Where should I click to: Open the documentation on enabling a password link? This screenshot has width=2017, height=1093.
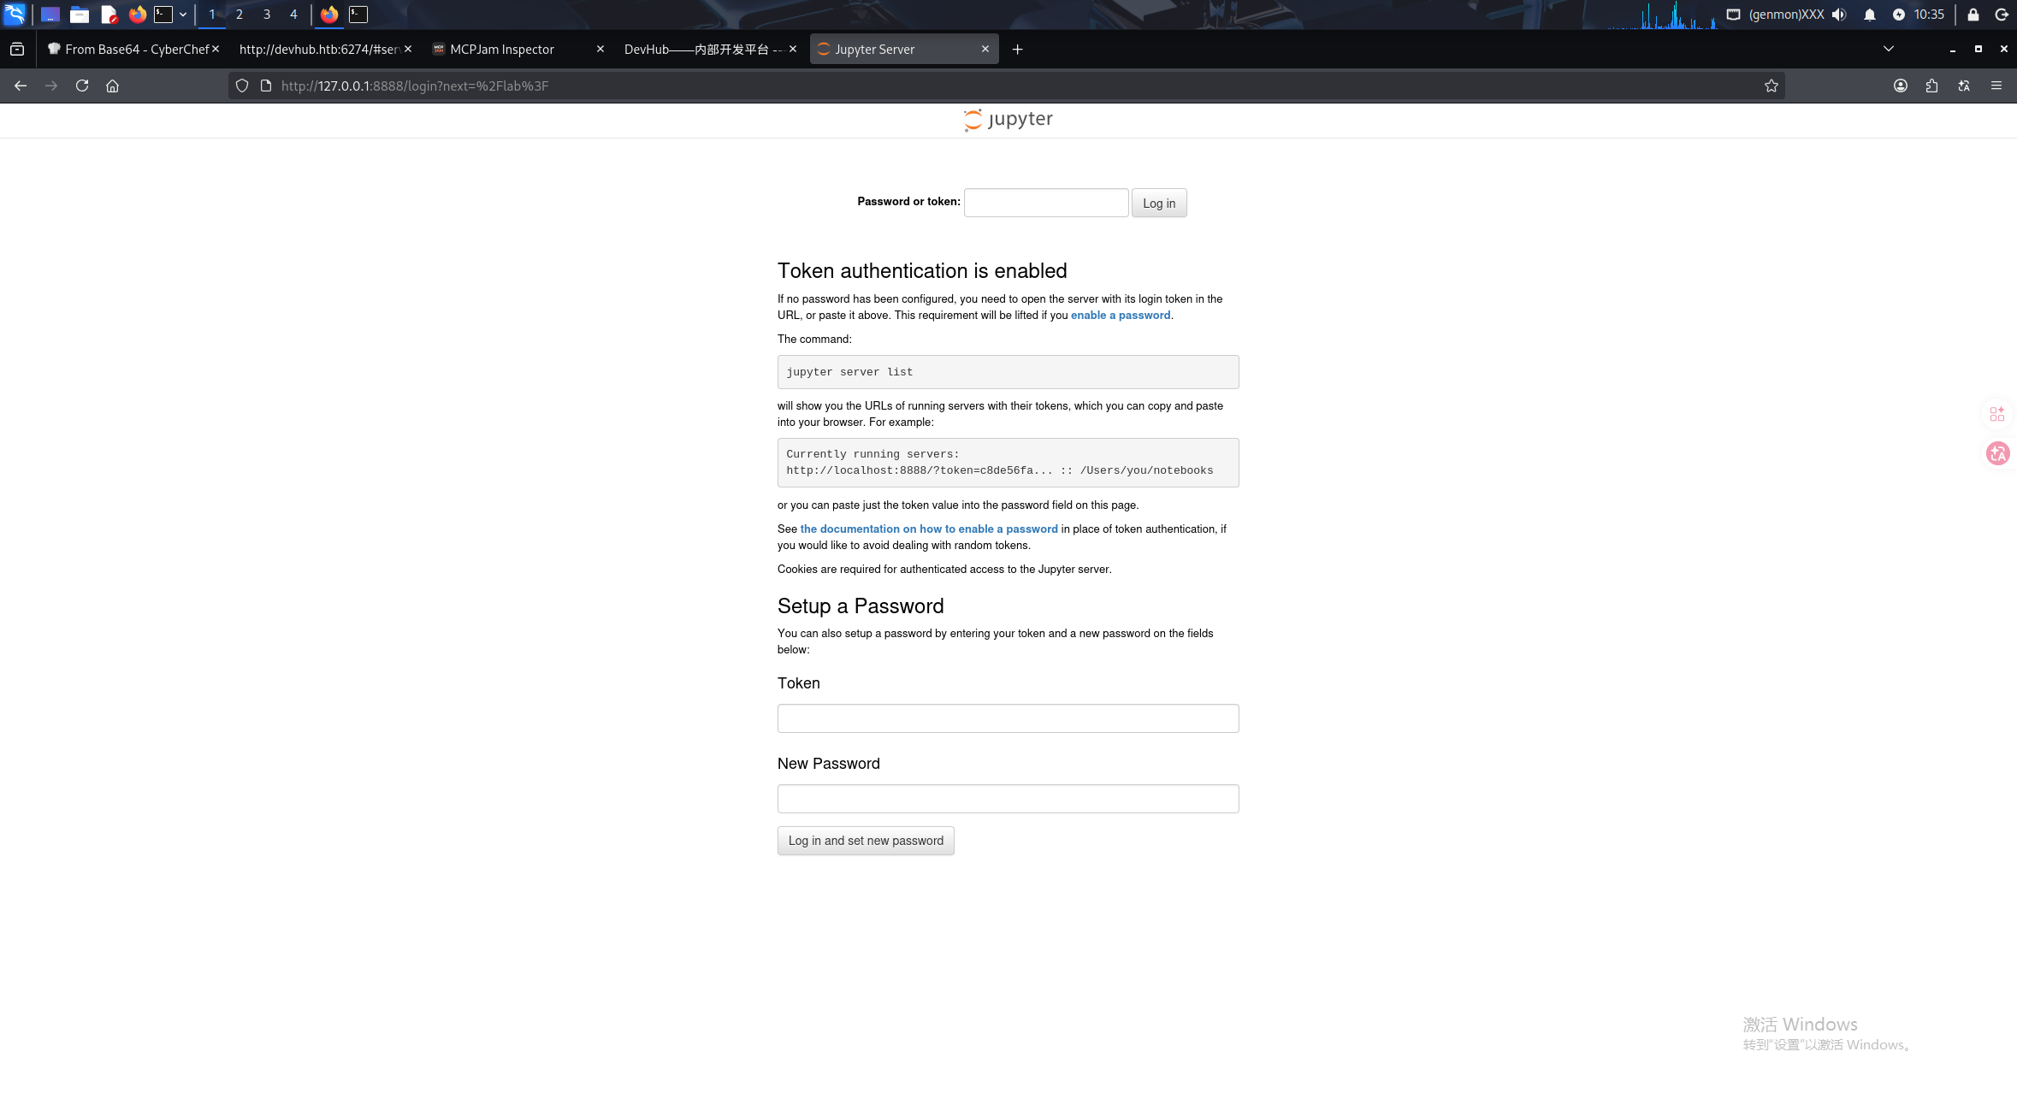click(929, 529)
